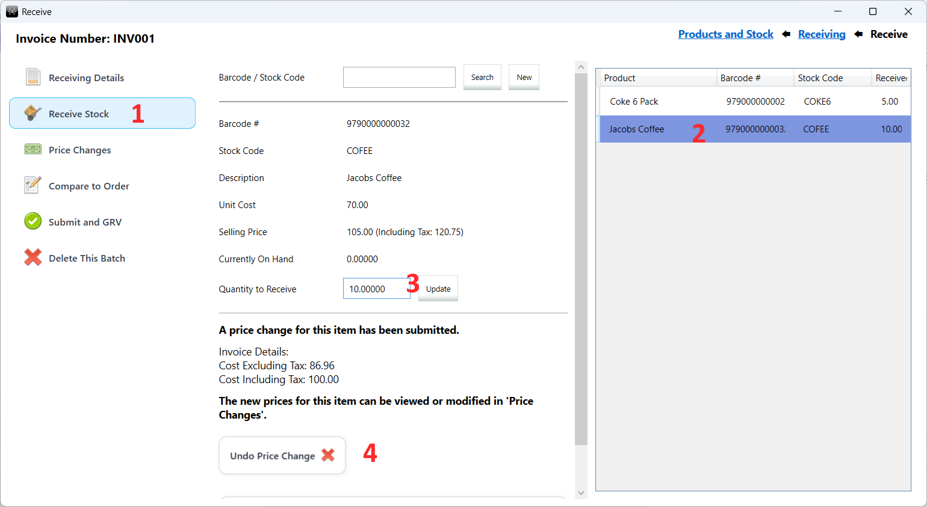
Task: Click the Receive Stock trolley icon
Action: point(33,113)
